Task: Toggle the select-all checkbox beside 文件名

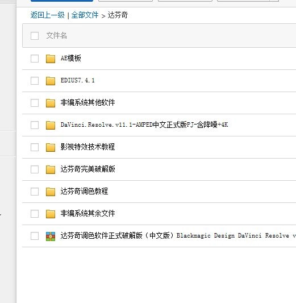Action: point(35,36)
